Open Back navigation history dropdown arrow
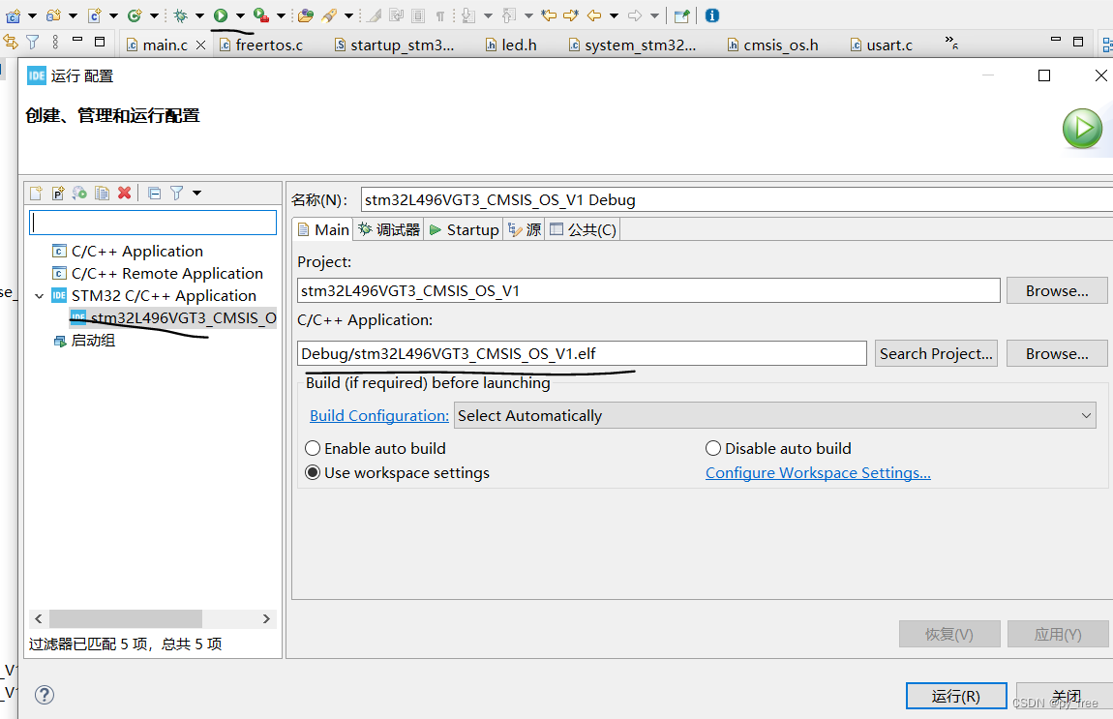Screen dimensions: 1113x719 coord(614,15)
